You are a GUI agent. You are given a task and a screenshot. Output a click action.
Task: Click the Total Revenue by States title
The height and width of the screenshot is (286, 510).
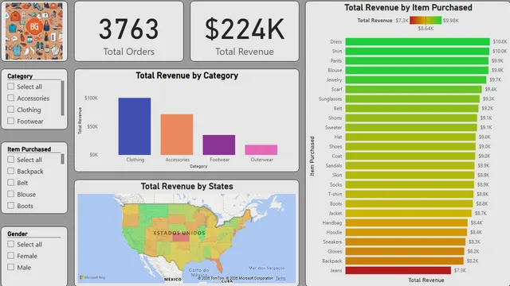click(x=187, y=187)
